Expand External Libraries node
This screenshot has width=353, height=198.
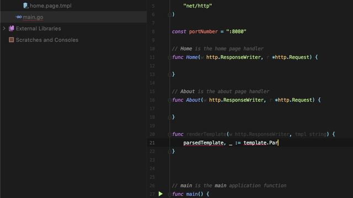click(4, 28)
